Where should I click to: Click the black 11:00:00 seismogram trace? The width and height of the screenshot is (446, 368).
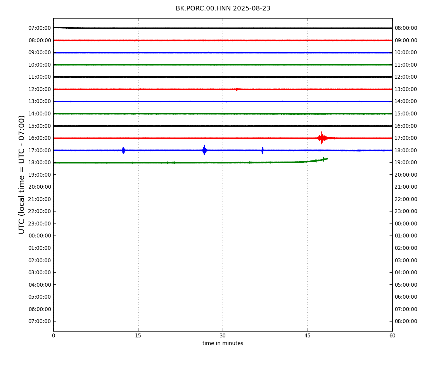[x=223, y=77]
